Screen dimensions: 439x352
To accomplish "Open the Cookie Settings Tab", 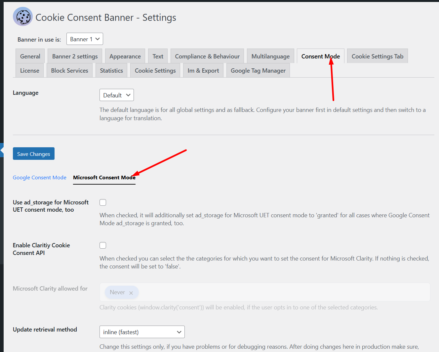I will [x=377, y=56].
